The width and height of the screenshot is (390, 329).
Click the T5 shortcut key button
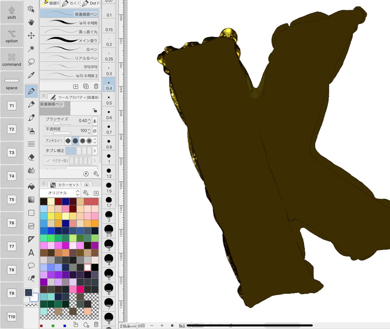coord(12,199)
